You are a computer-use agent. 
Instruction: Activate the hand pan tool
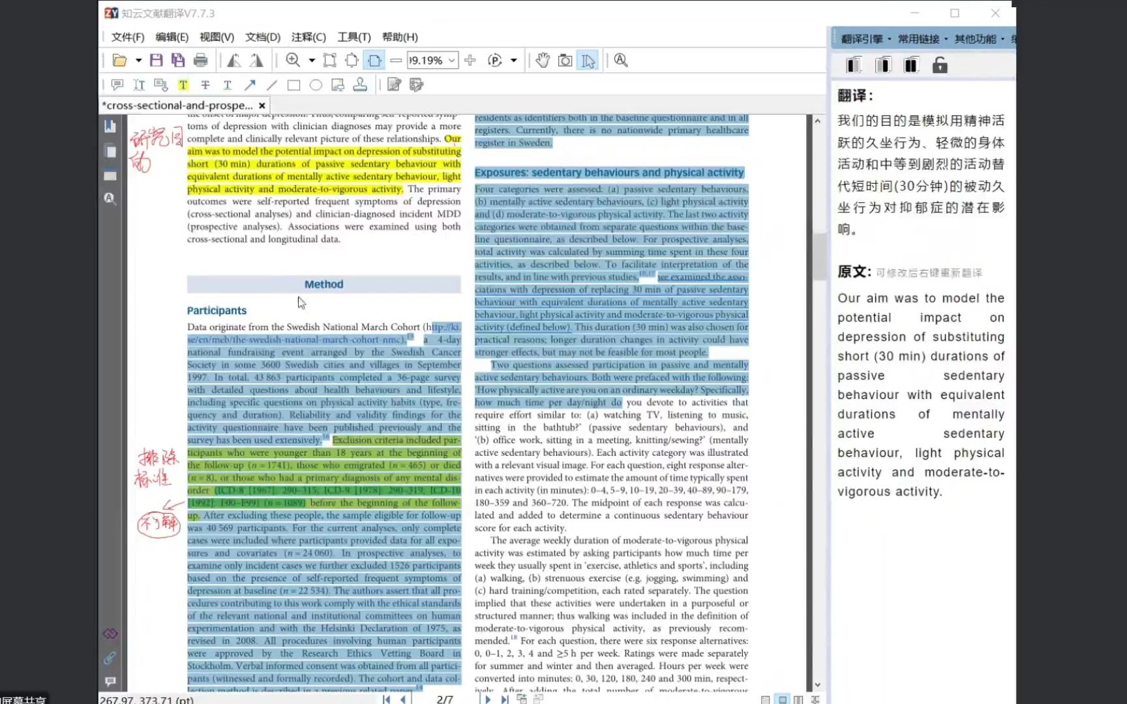(x=543, y=61)
